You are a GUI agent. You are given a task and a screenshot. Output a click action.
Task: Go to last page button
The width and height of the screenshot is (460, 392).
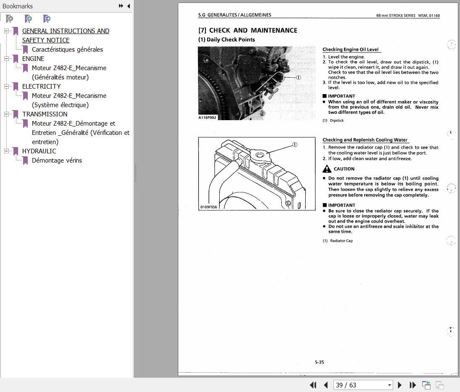(x=412, y=385)
